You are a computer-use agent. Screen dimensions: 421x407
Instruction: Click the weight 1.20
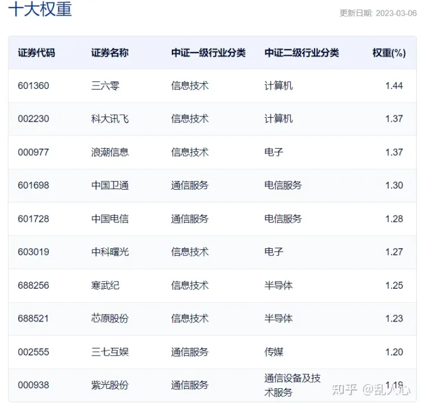pyautogui.click(x=394, y=352)
